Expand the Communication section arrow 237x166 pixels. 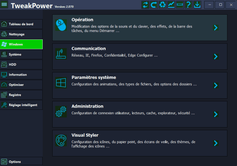pos(216,56)
